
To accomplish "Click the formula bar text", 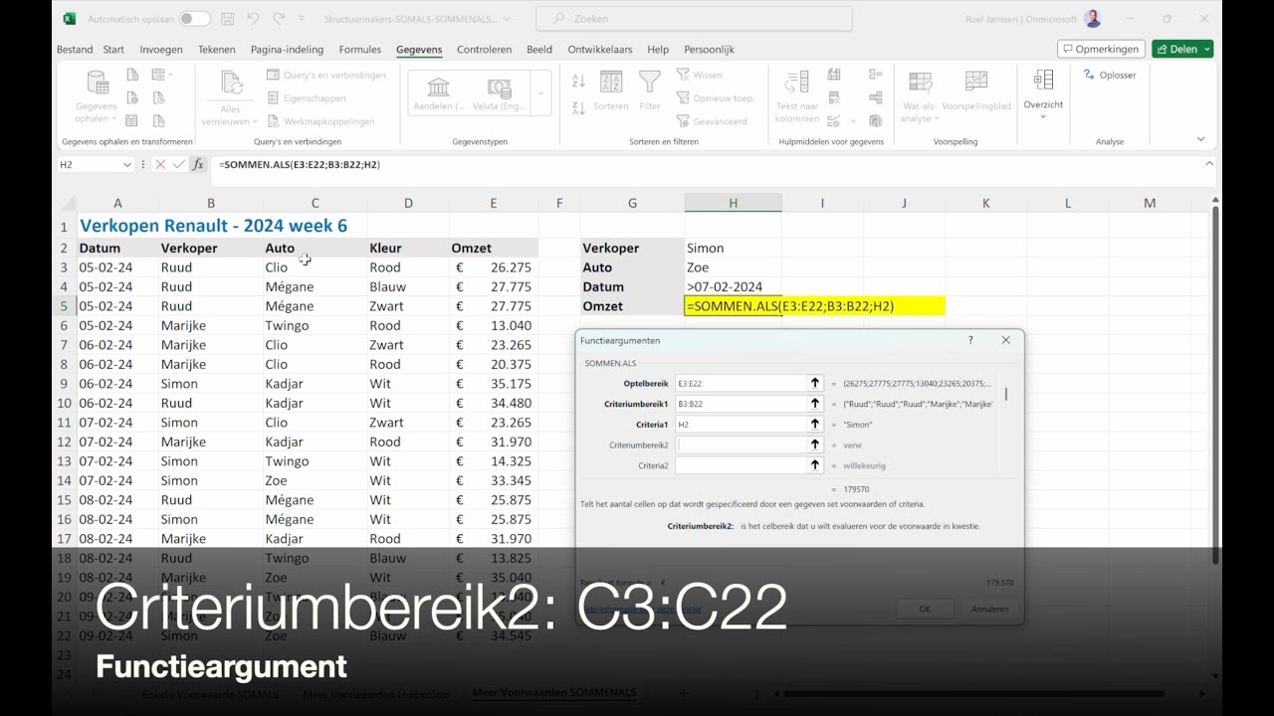I will coord(300,164).
